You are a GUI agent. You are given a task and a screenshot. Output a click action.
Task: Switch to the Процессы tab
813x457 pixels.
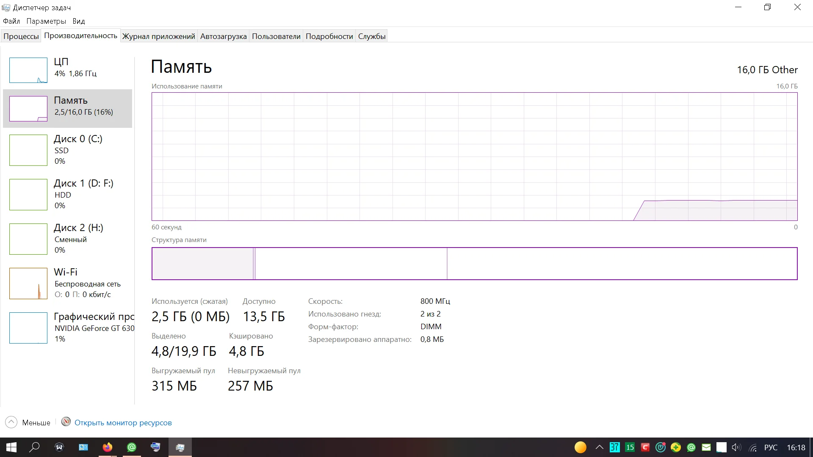coord(21,36)
